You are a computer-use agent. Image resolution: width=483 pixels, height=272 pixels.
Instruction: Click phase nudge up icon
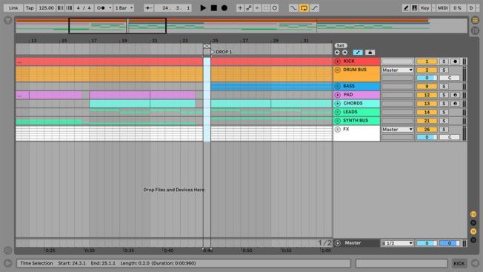click(x=69, y=8)
